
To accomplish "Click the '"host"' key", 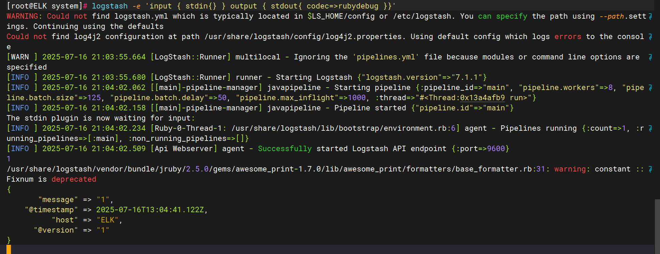I will pos(65,220).
